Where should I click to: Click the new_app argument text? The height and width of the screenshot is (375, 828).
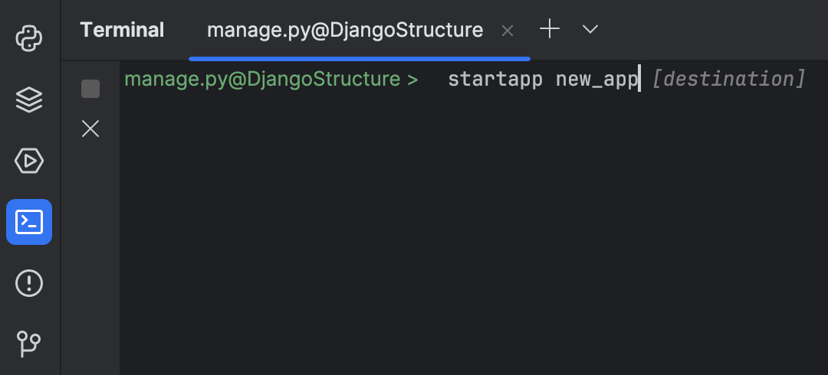point(596,79)
